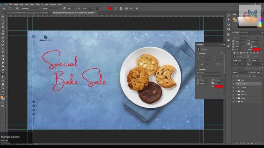Open the Actions panel play icon
This screenshot has width=264, height=148.
tap(229, 19)
